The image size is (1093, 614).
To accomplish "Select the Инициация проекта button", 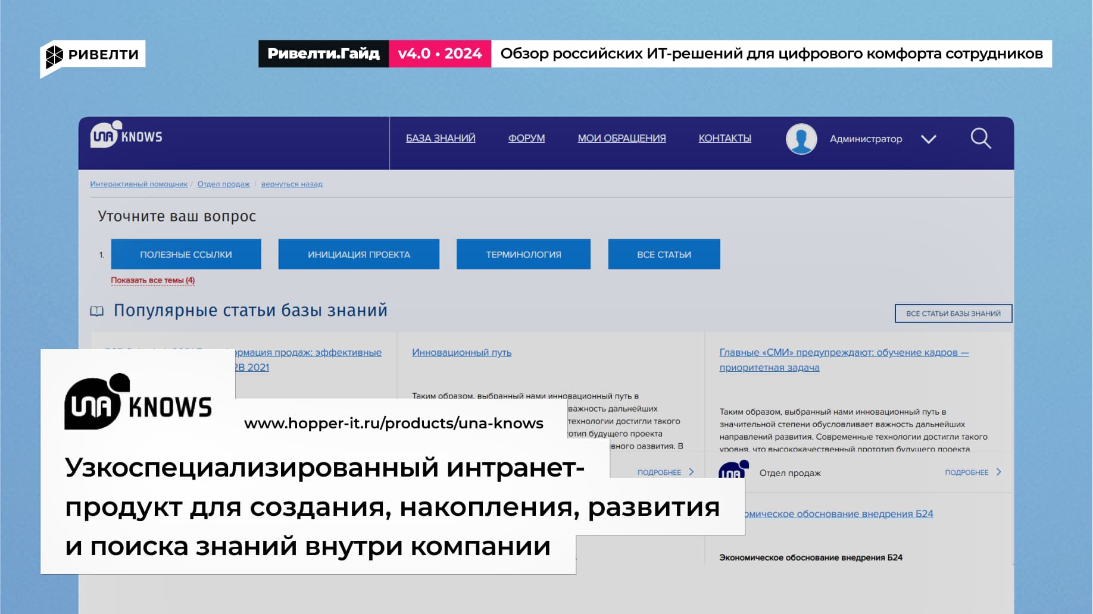I will pyautogui.click(x=358, y=254).
